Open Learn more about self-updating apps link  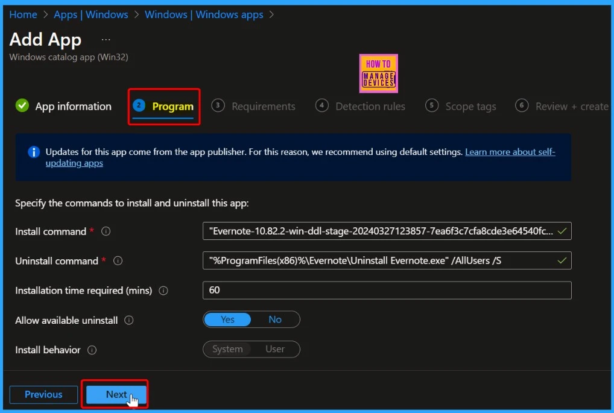510,152
